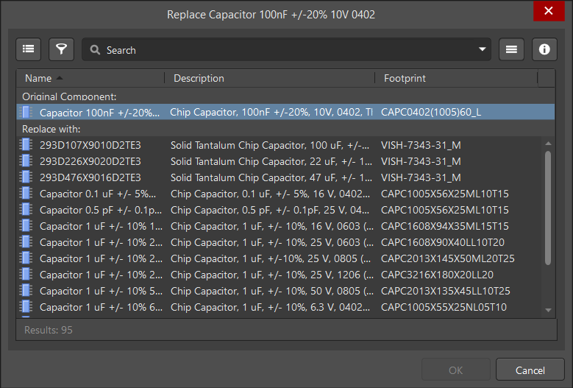The image size is (573, 388).
Task: Show component details info button
Action: [544, 49]
